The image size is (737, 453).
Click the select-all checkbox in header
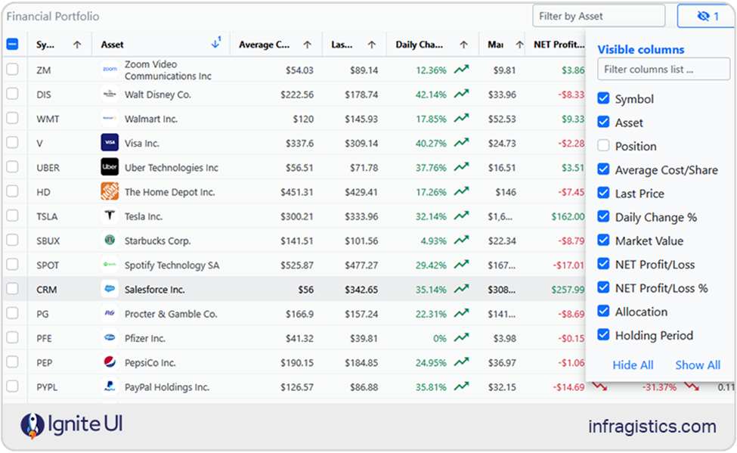click(x=12, y=44)
